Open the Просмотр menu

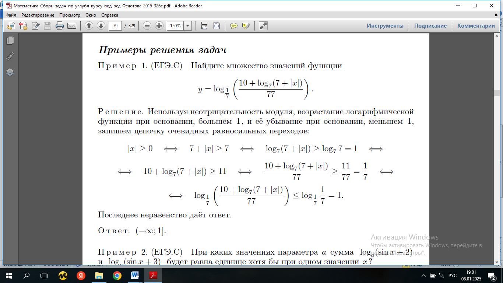coord(70,15)
